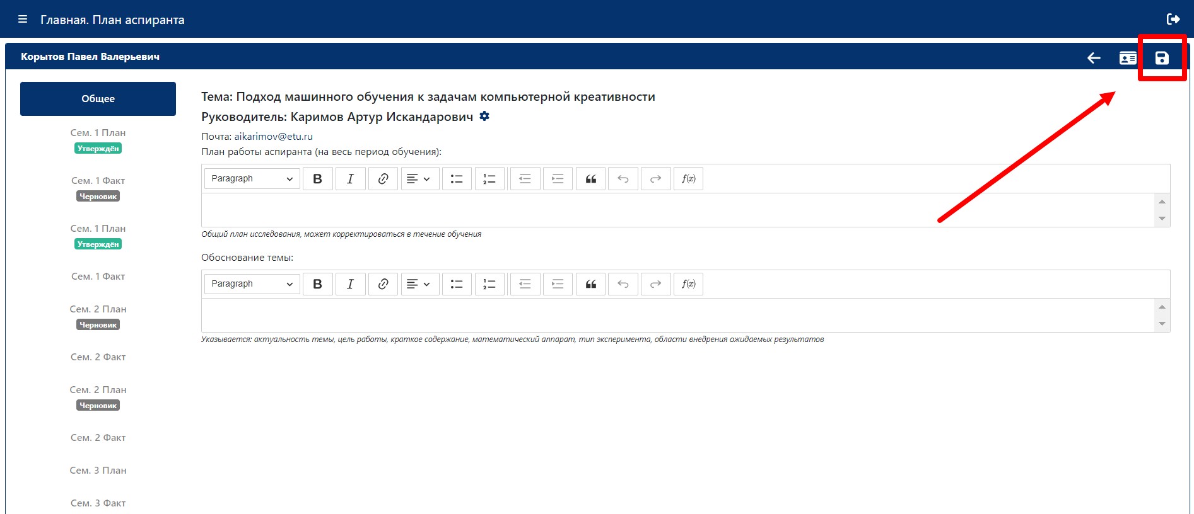The image size is (1194, 514).
Task: Insert a link in the topic justification editor
Action: pos(383,284)
